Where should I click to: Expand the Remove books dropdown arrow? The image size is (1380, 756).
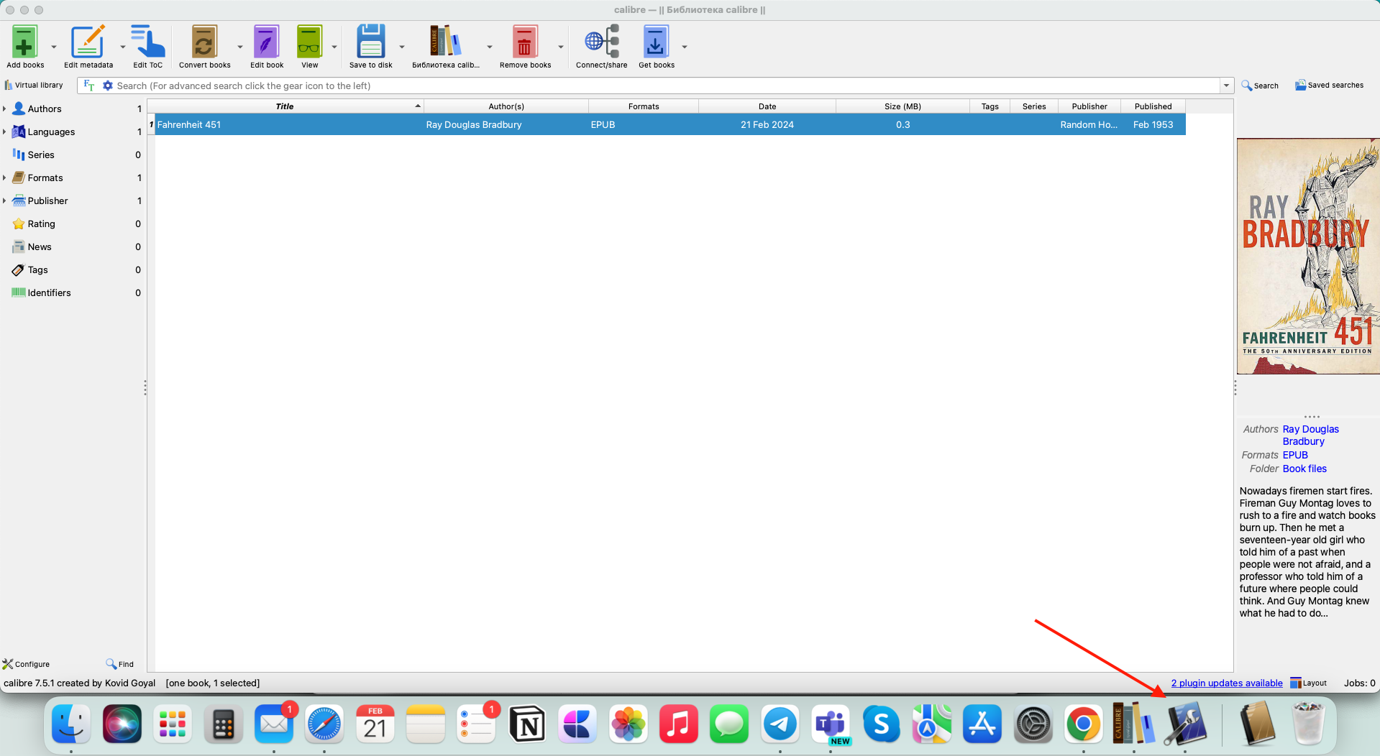tap(561, 47)
